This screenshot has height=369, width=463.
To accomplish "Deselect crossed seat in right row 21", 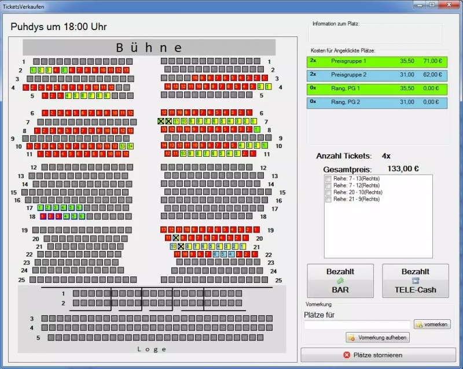I will coord(181,246).
